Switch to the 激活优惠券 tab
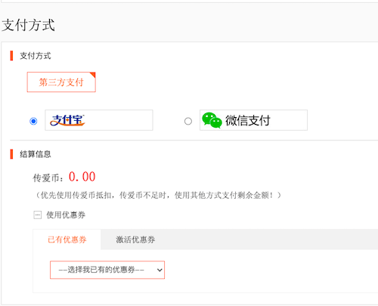Viewport: 378px width, 306px height. [135, 240]
